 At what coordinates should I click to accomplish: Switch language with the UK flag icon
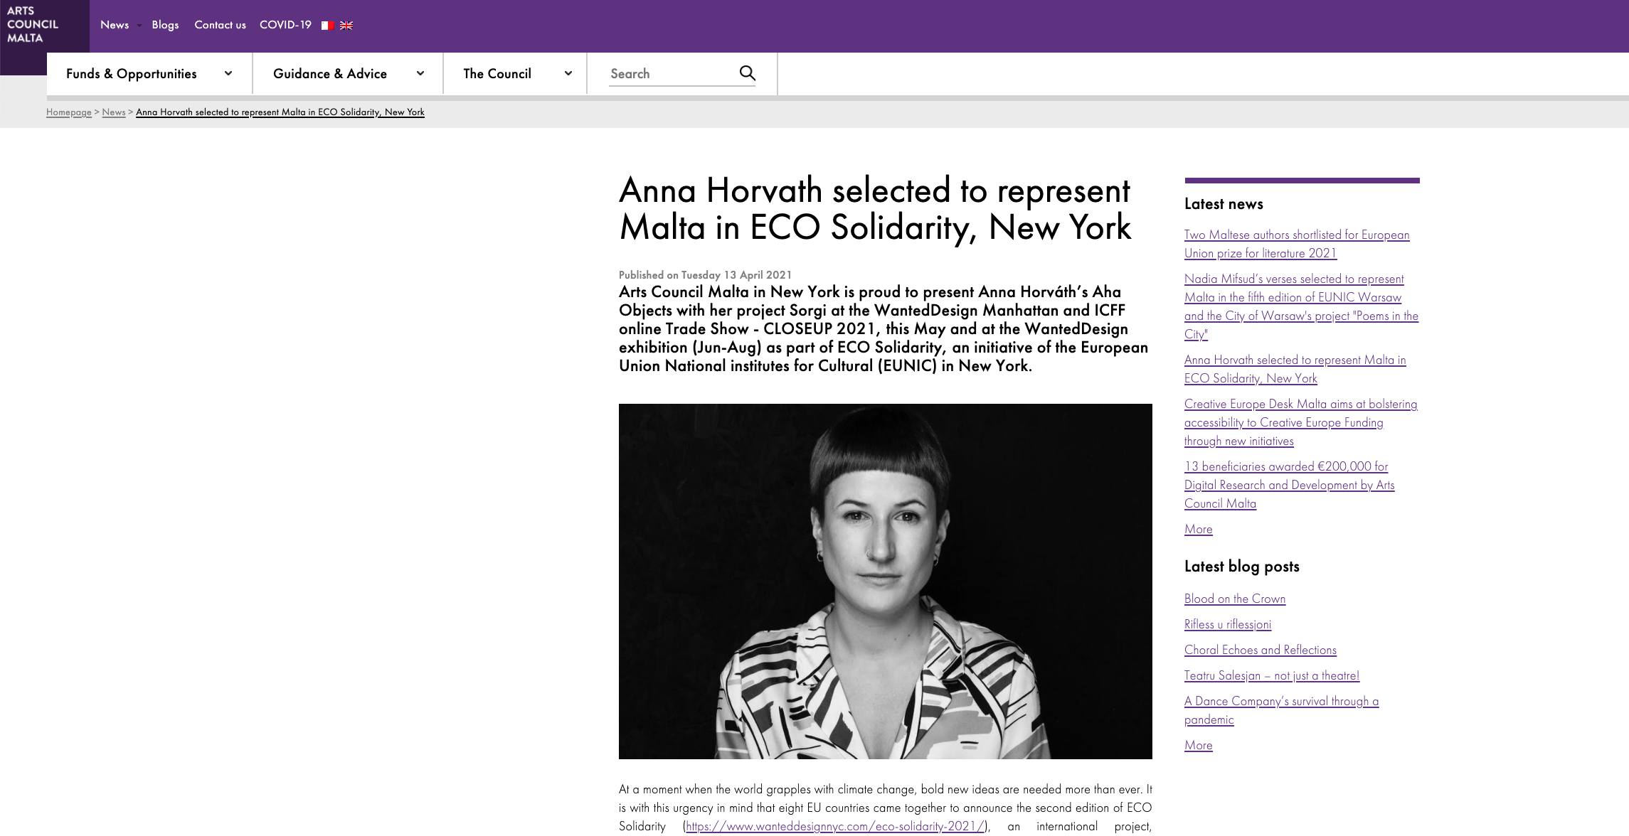pos(346,26)
